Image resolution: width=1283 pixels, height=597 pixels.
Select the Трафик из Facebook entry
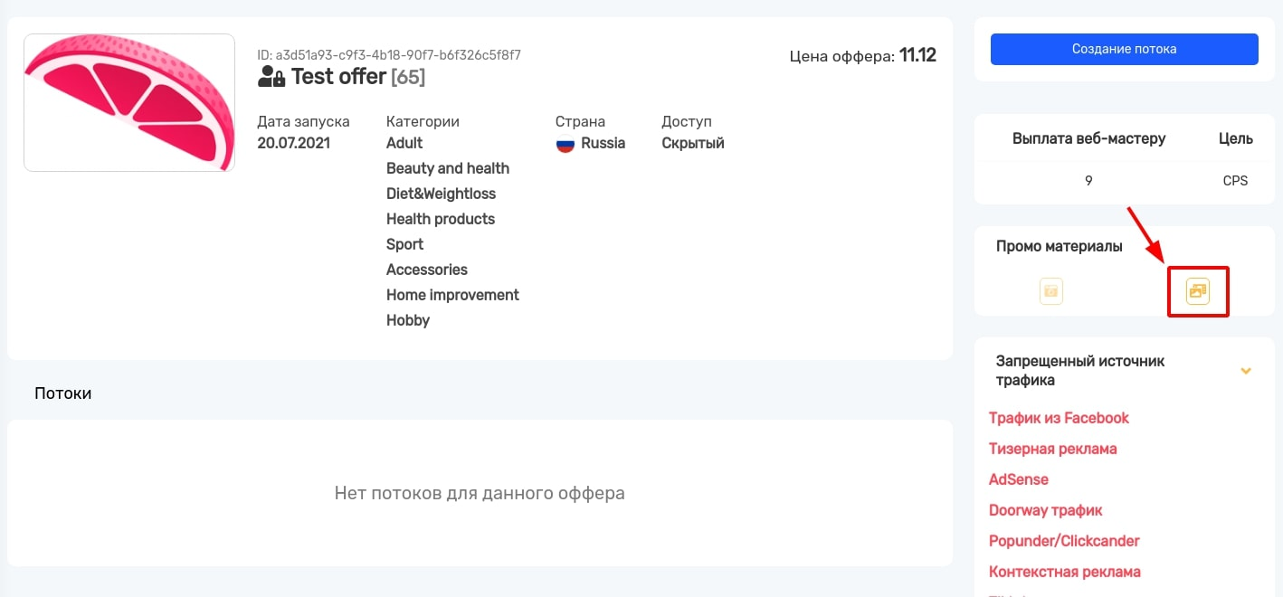coord(1059,418)
